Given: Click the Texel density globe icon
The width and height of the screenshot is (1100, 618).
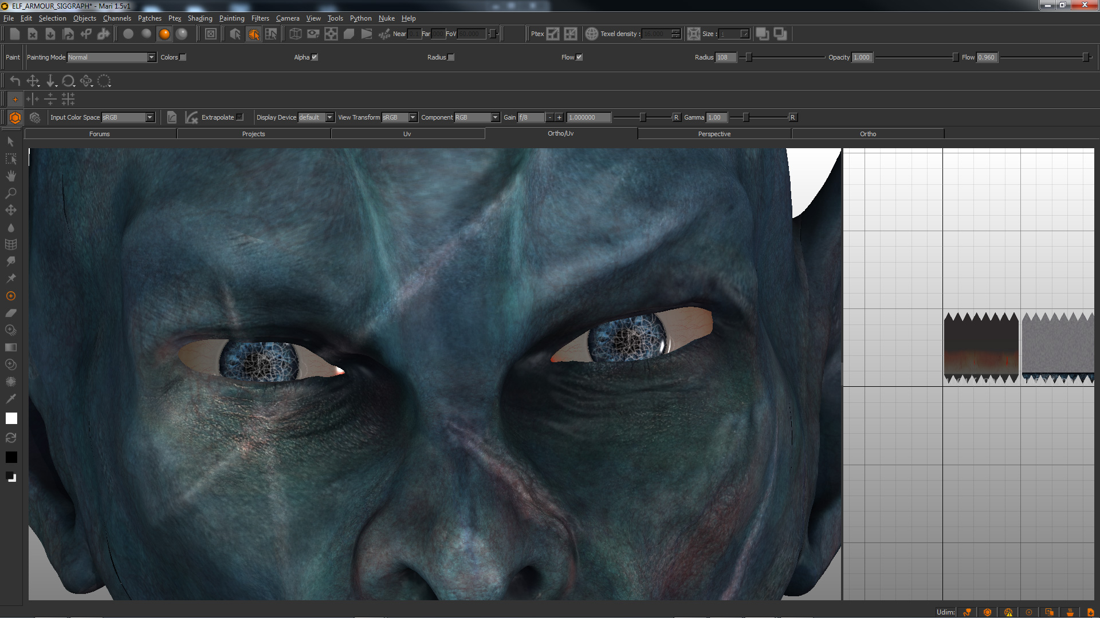Looking at the screenshot, I should 591,34.
